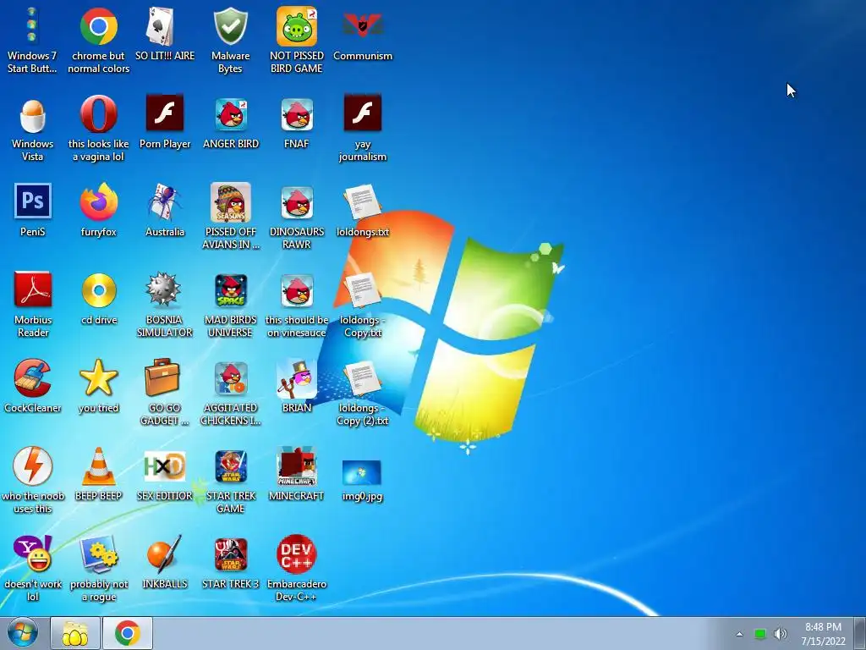Show hidden system tray icons
This screenshot has height=650, width=866.
pos(739,635)
